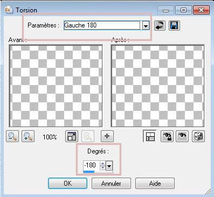Open help with the Aide button
Image resolution: width=214 pixels, height=197 pixels.
point(155,184)
